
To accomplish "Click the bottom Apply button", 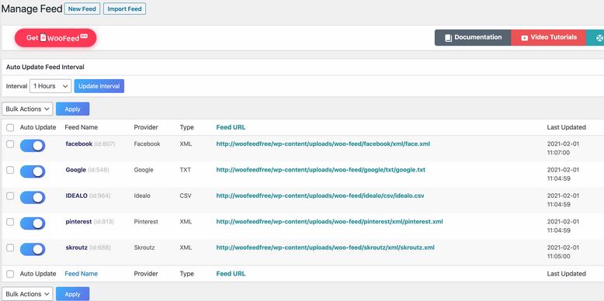I will [72, 294].
